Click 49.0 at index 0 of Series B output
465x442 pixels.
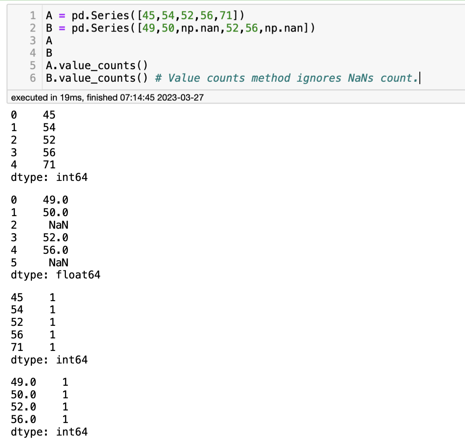click(x=55, y=200)
